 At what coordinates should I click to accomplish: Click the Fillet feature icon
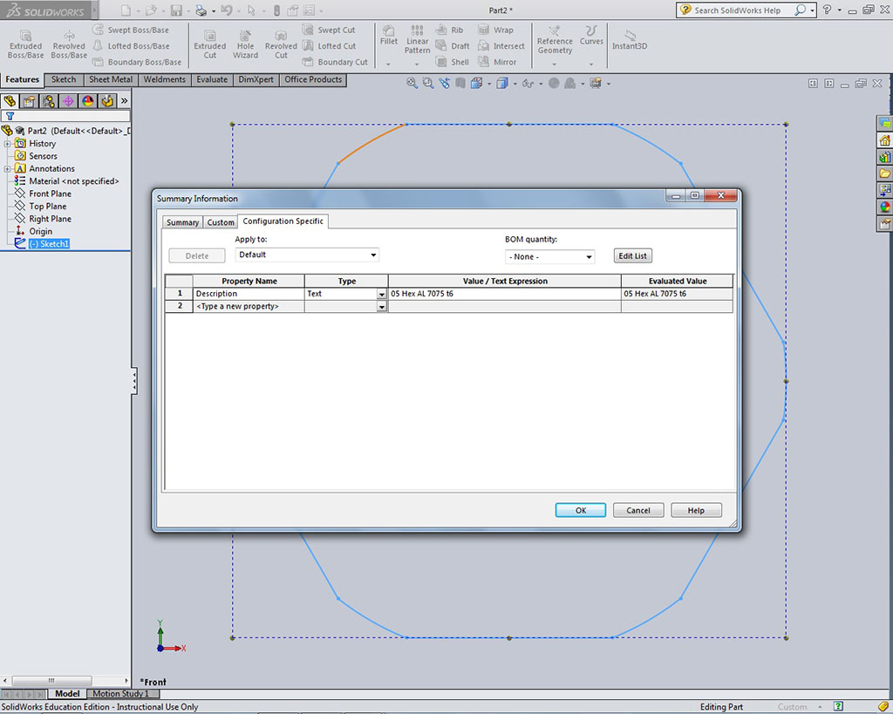coord(389,31)
